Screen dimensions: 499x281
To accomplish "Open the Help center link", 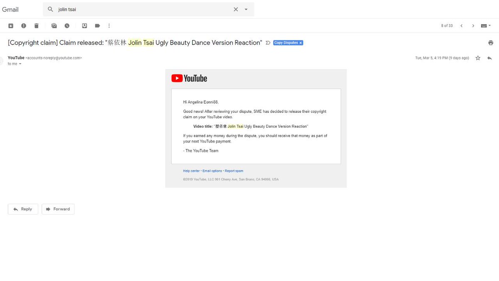I will point(191,171).
